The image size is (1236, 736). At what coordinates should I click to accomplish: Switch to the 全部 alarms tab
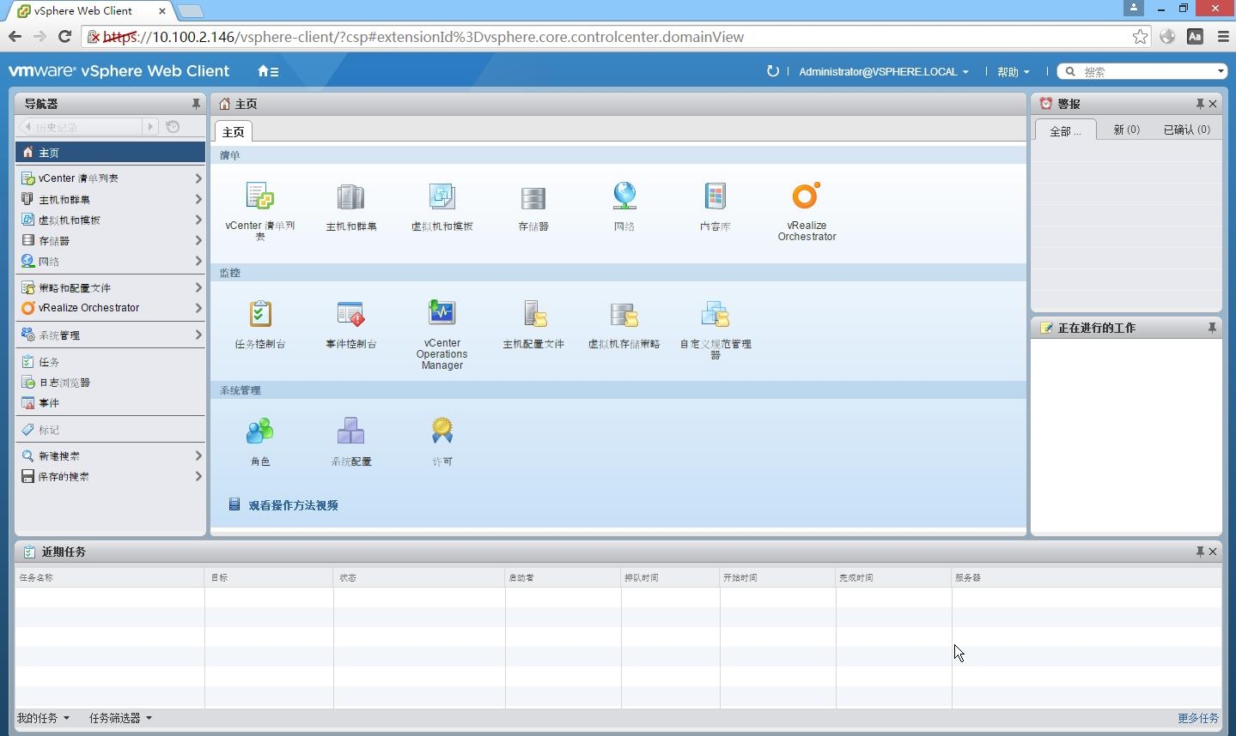click(1065, 130)
